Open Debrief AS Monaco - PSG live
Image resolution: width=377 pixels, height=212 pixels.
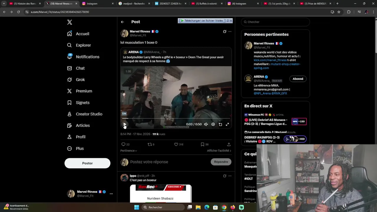tap(275, 119)
